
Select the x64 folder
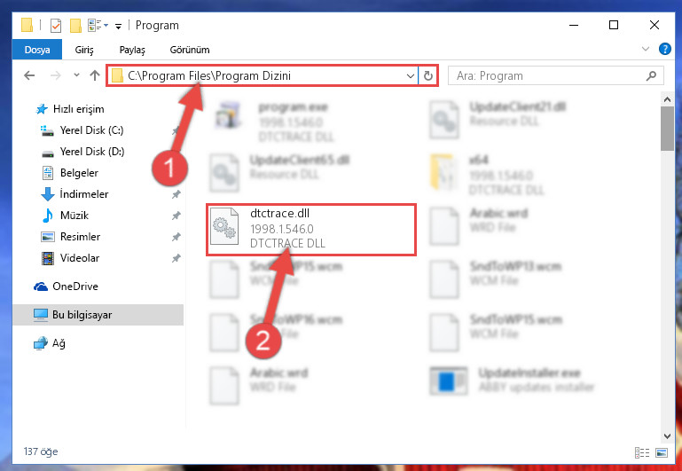[487, 175]
